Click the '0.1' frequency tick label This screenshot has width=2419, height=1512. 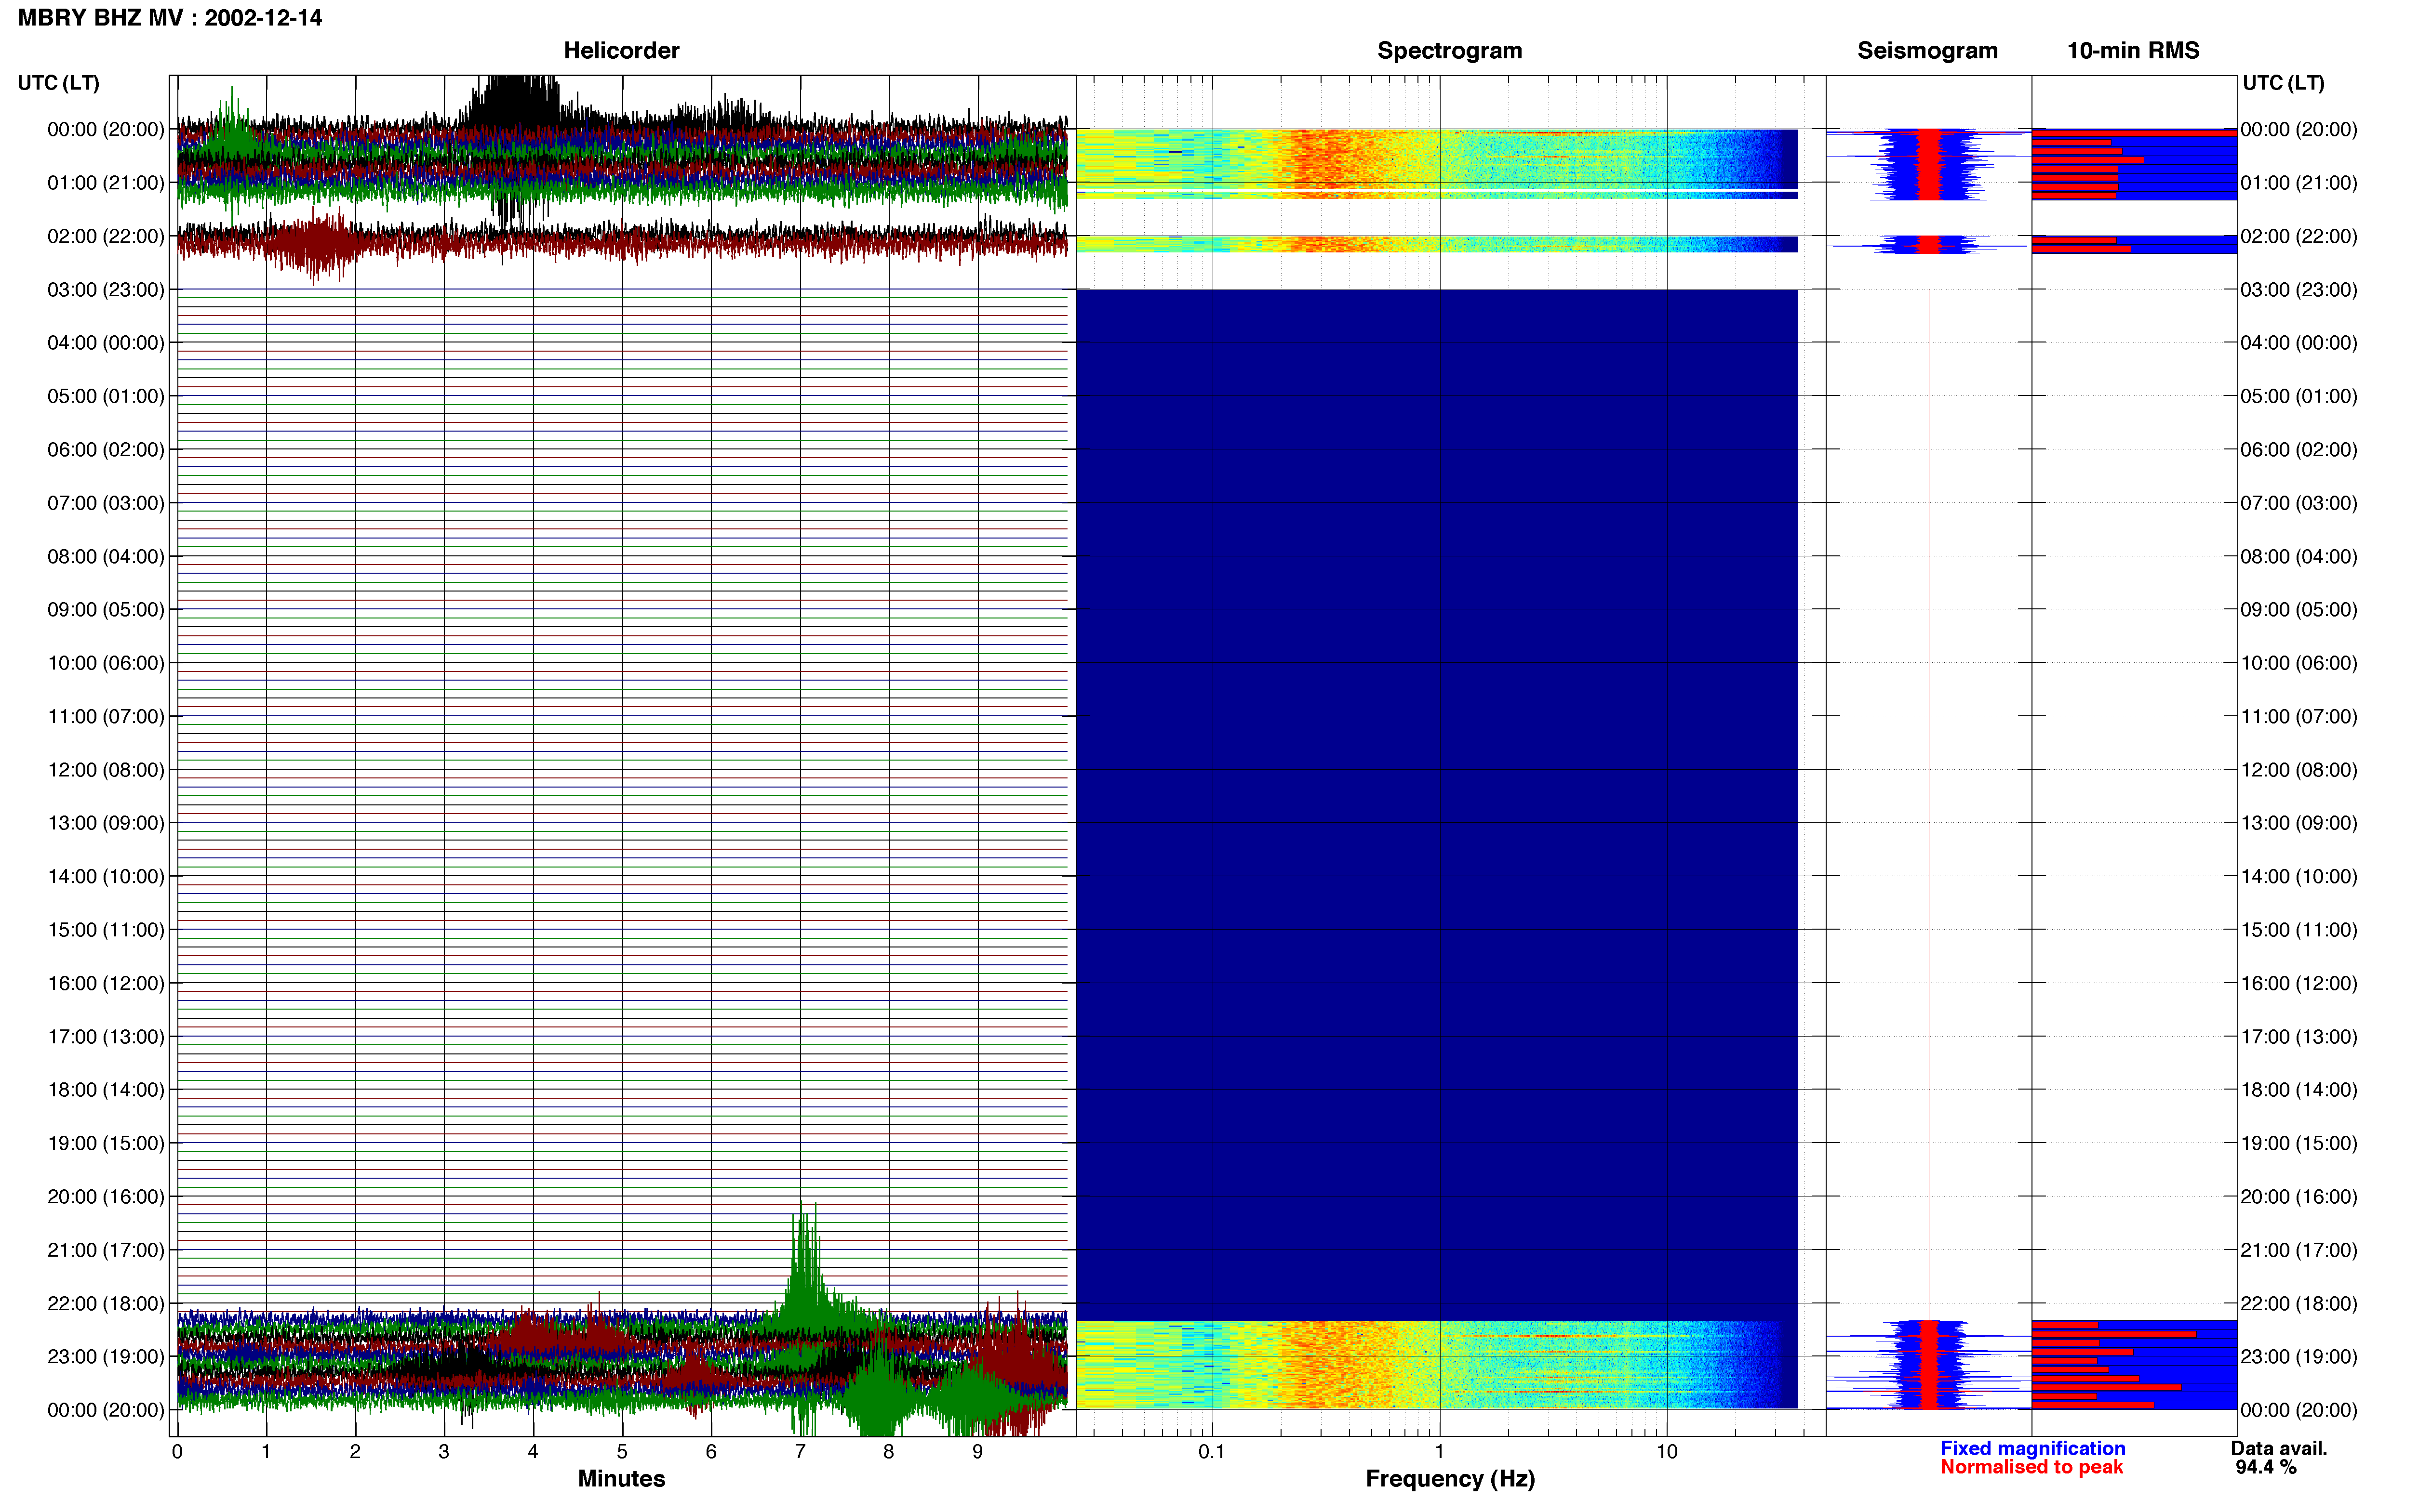(1212, 1452)
